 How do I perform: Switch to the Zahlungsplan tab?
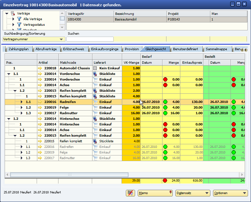18,49
